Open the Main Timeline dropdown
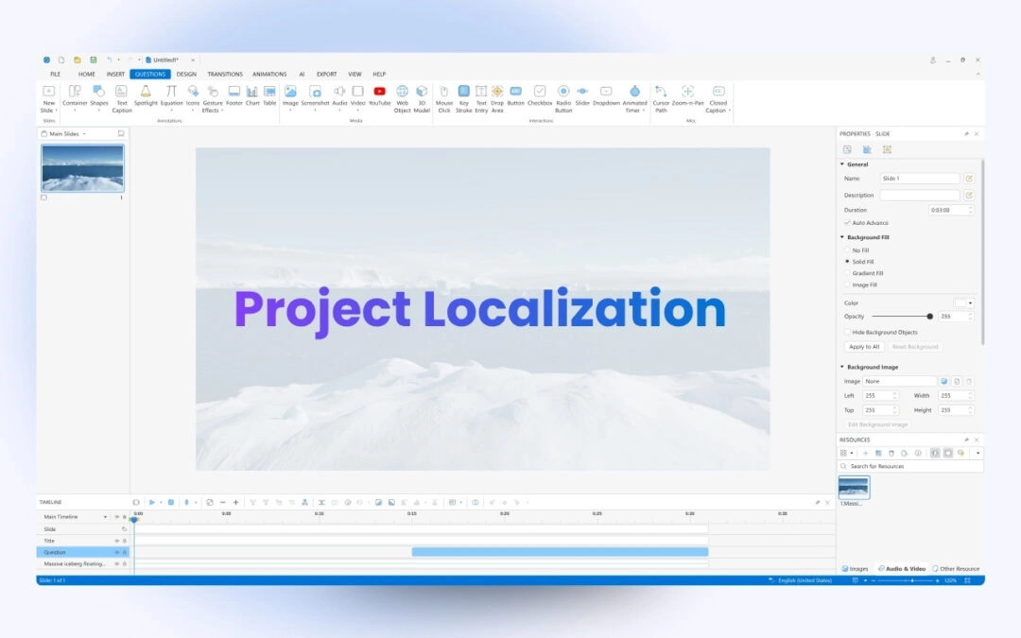The width and height of the screenshot is (1021, 638). [x=105, y=517]
